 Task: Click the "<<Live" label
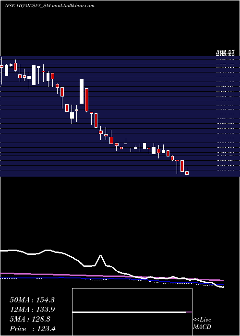pos(202,320)
